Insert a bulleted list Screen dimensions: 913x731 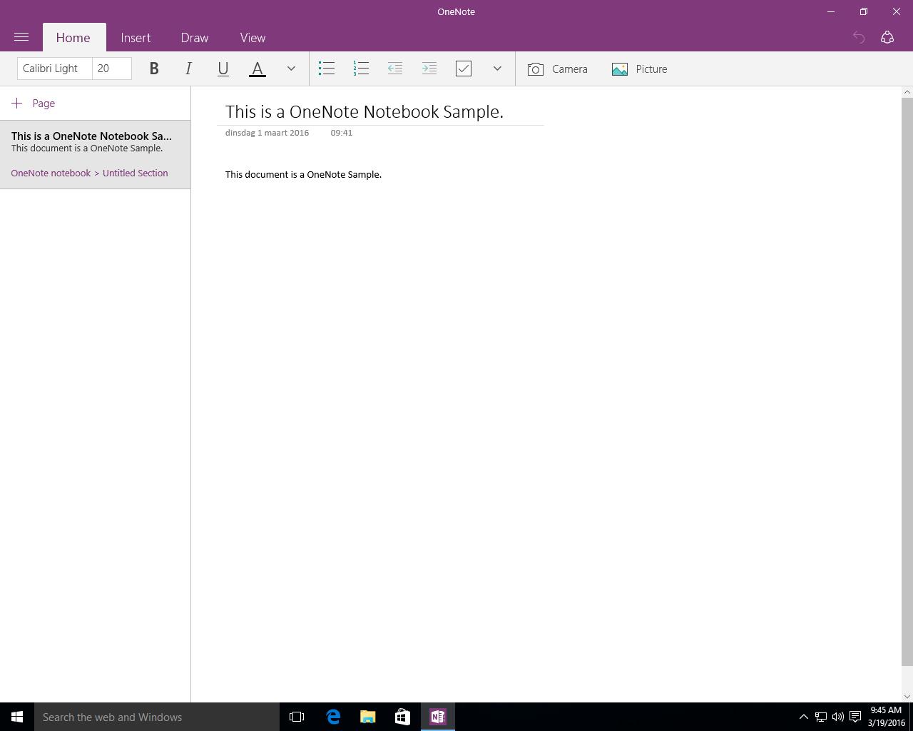pos(327,69)
